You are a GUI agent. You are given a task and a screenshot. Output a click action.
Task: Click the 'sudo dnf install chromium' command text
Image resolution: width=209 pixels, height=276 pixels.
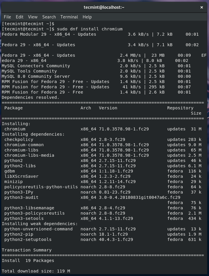[90, 29]
